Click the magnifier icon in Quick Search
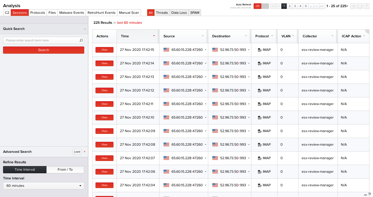 coord(81,40)
